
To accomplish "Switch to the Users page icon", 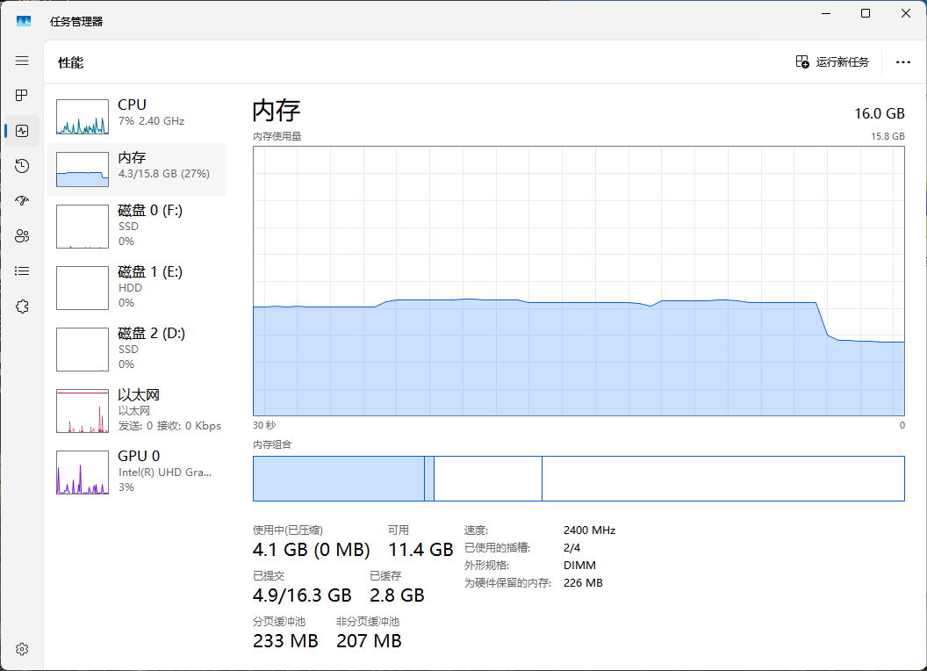I will 22,235.
